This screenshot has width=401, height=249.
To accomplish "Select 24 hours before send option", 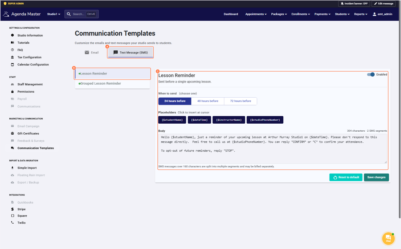I will [175, 101].
